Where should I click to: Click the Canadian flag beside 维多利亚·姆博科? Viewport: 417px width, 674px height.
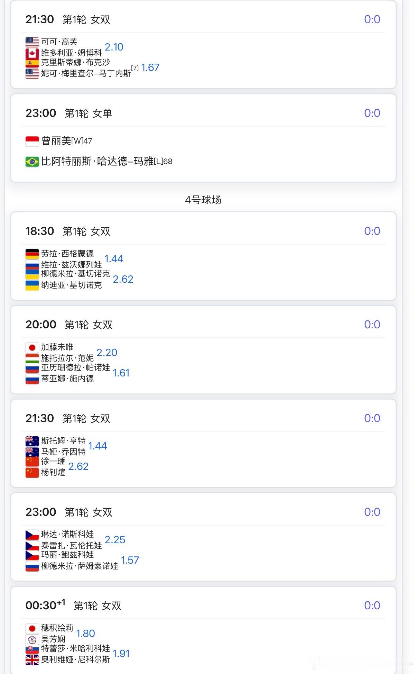tap(32, 53)
